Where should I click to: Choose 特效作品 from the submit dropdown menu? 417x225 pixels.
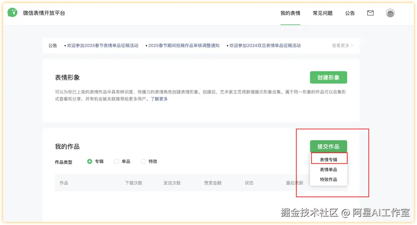pyautogui.click(x=328, y=180)
